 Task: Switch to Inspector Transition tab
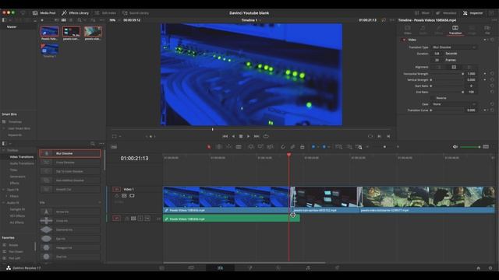(455, 30)
